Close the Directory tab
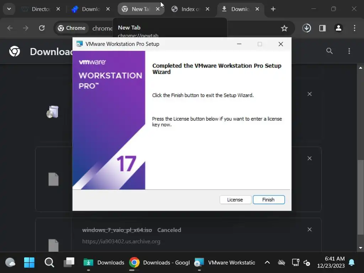This screenshot has width=364, height=273. coord(58,9)
